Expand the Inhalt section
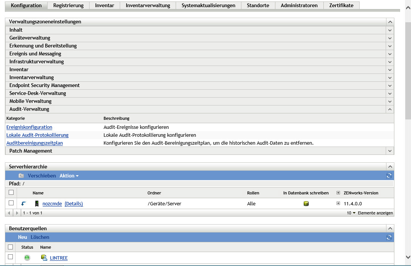Screen dimensions: 411x266 (x=390, y=31)
